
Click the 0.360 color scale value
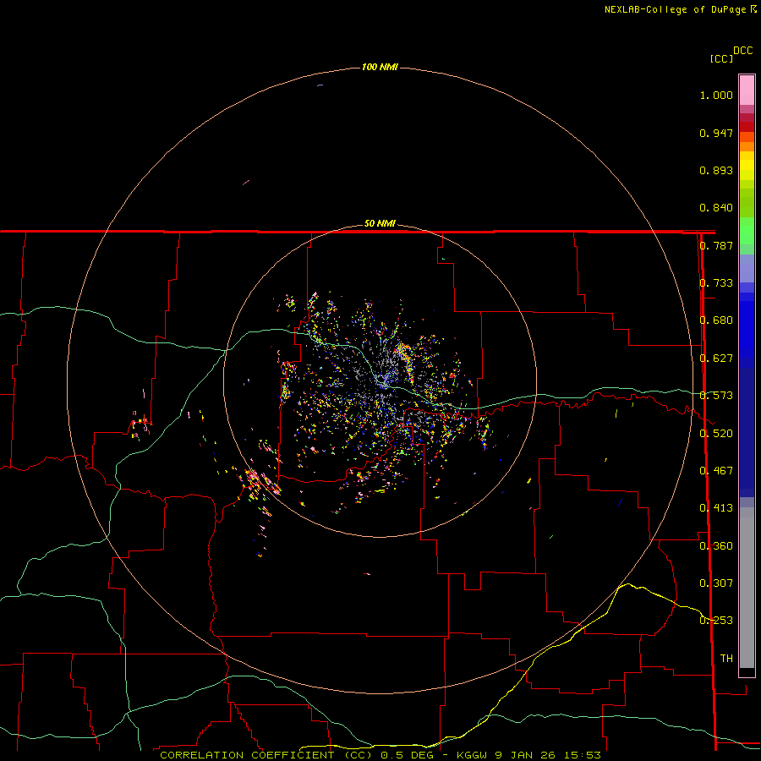click(716, 546)
